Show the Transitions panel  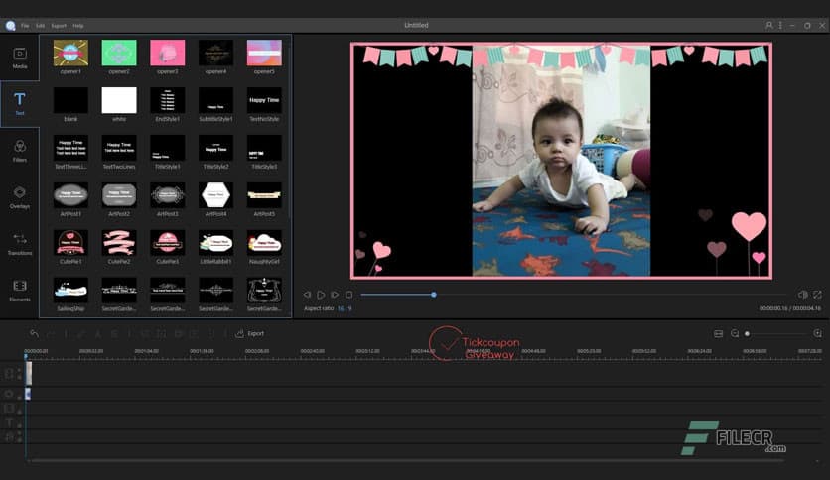[x=19, y=244]
